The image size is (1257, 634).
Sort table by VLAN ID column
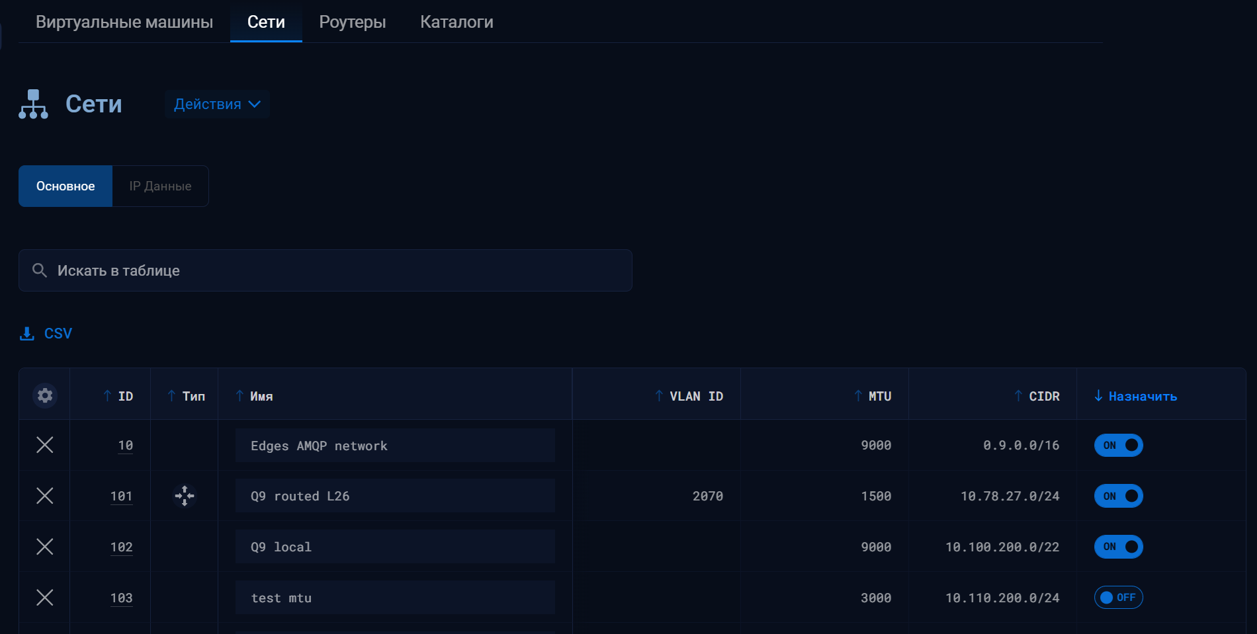[695, 396]
